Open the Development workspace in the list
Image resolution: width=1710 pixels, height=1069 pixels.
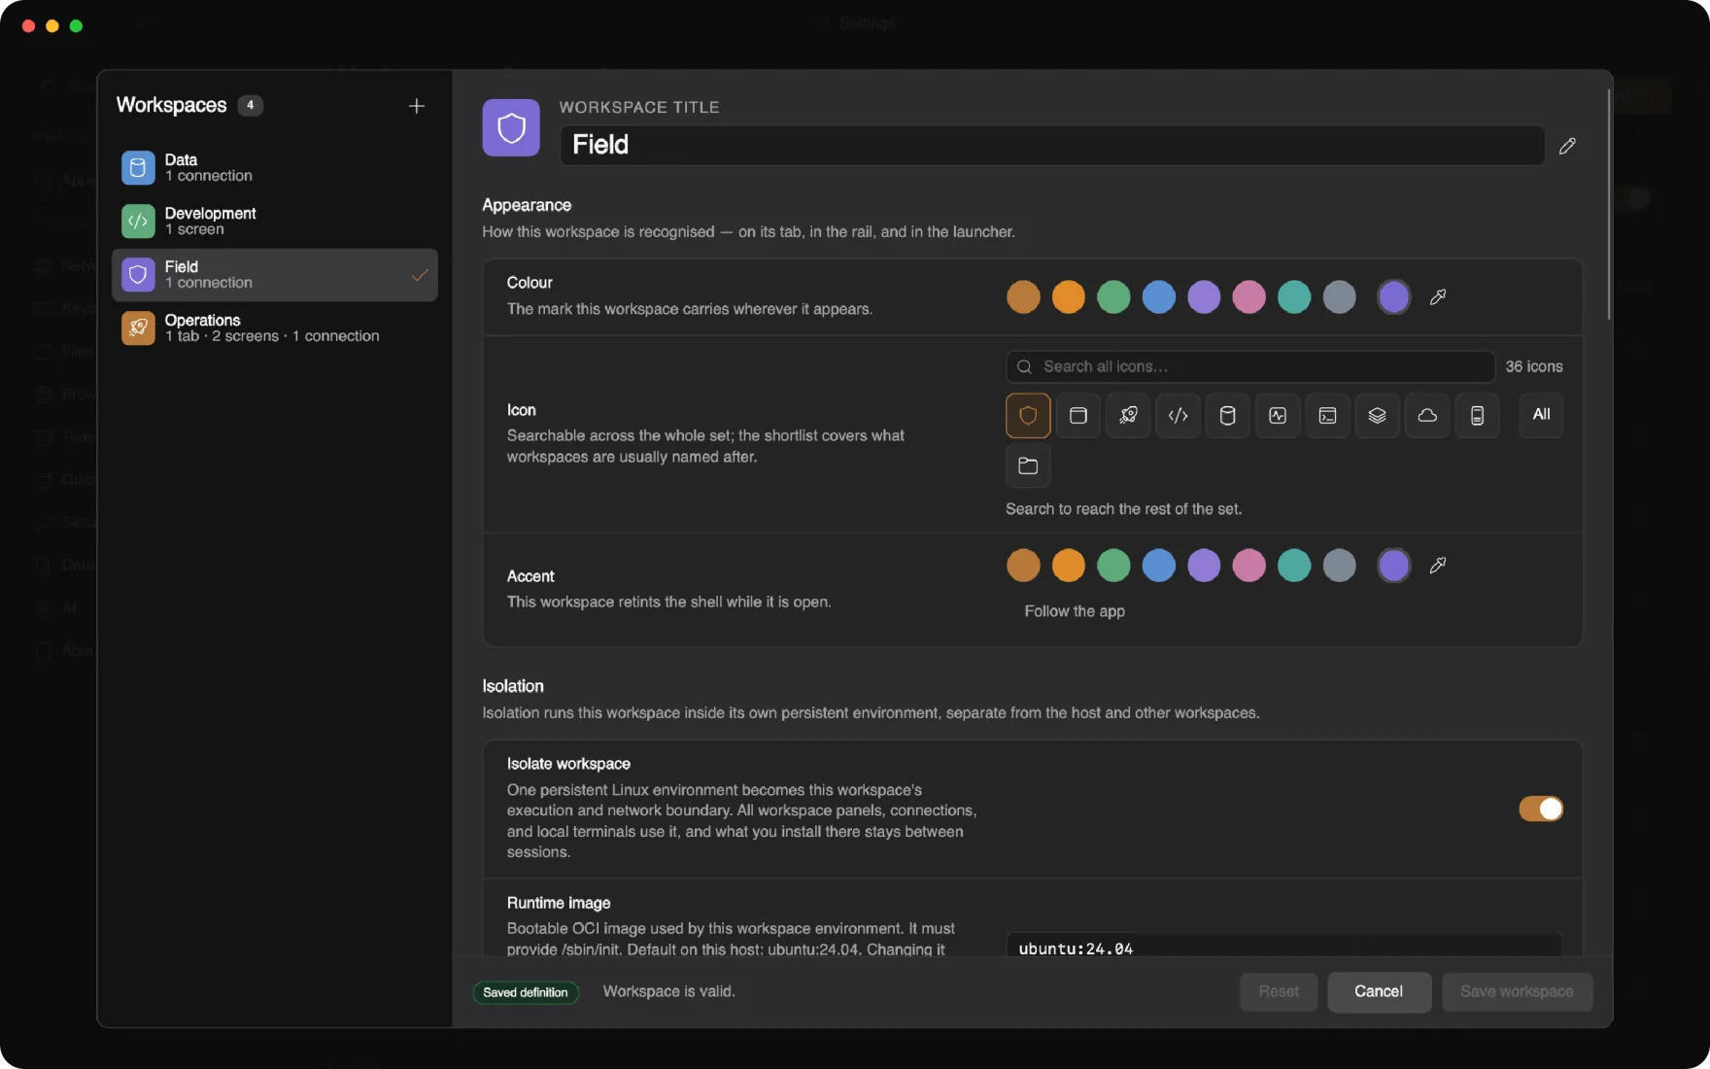(x=275, y=222)
